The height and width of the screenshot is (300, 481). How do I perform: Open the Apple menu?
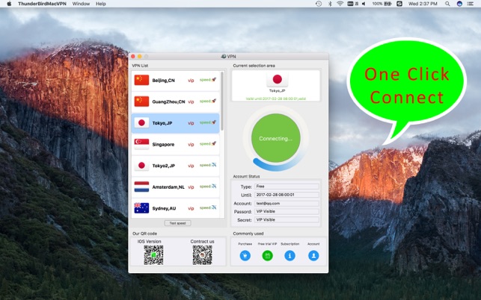pos(9,4)
